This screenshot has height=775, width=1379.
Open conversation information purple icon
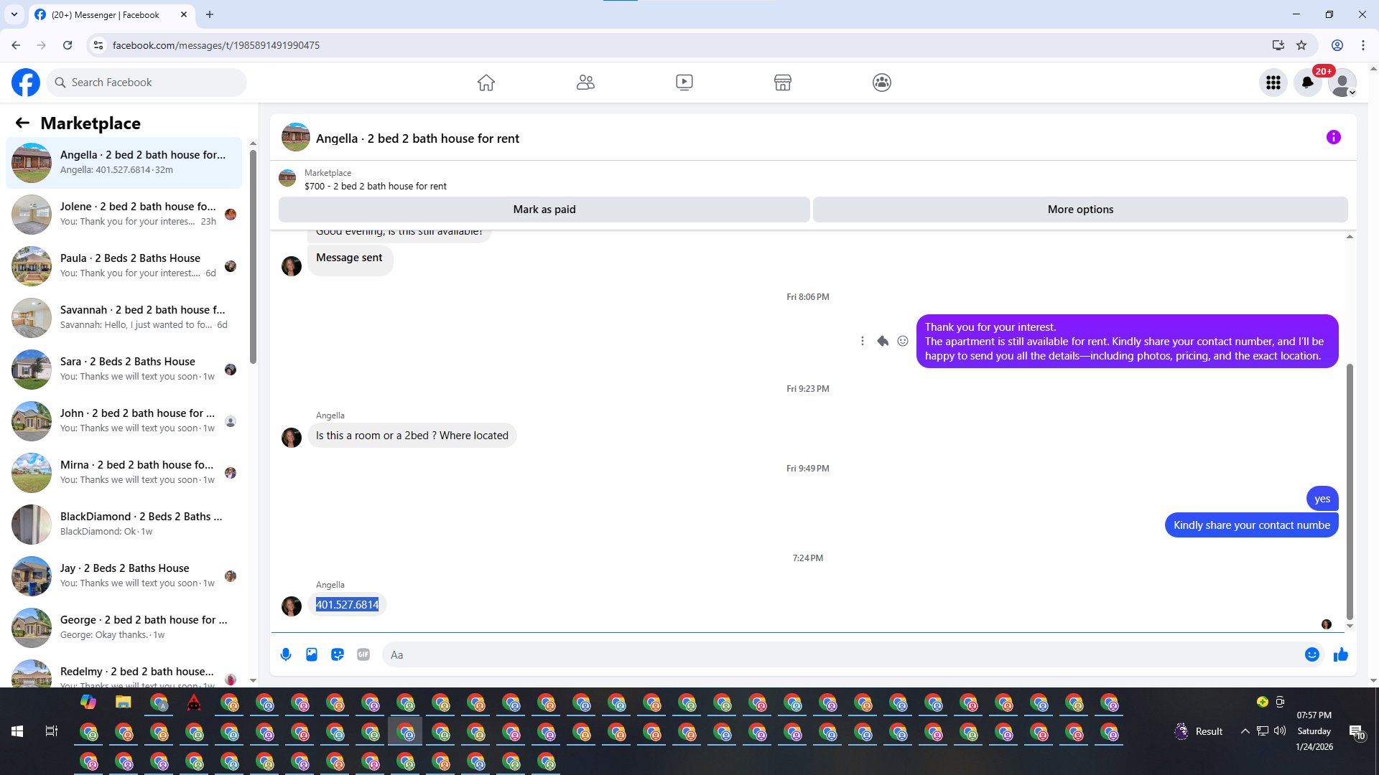point(1333,137)
